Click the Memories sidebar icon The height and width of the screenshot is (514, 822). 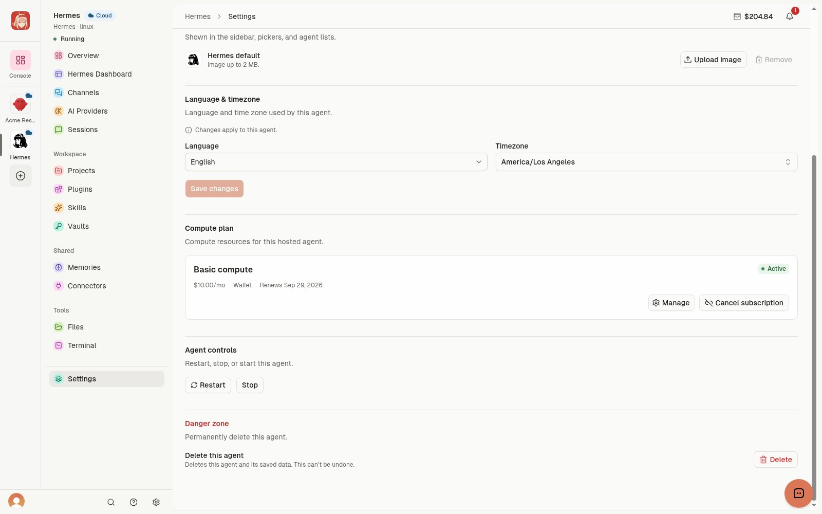[59, 267]
